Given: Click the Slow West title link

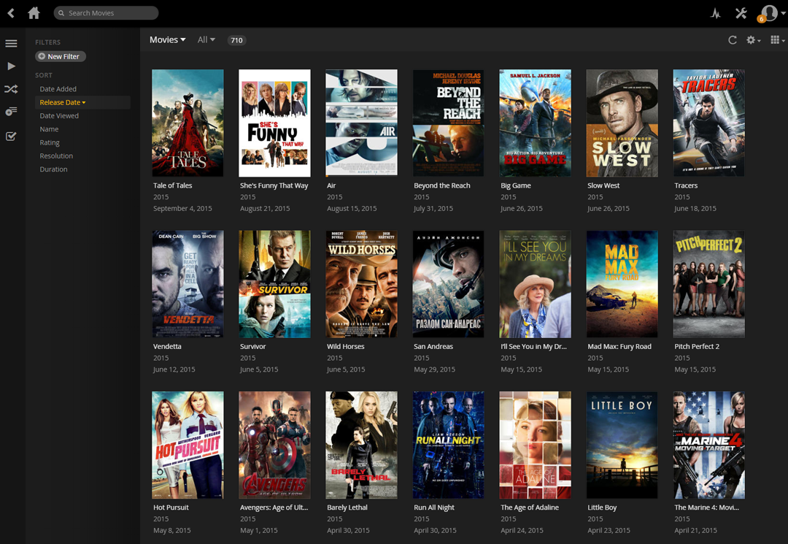Looking at the screenshot, I should (x=603, y=185).
